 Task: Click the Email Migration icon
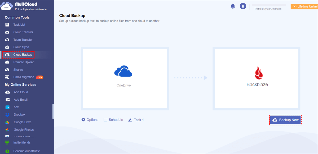click(7, 77)
